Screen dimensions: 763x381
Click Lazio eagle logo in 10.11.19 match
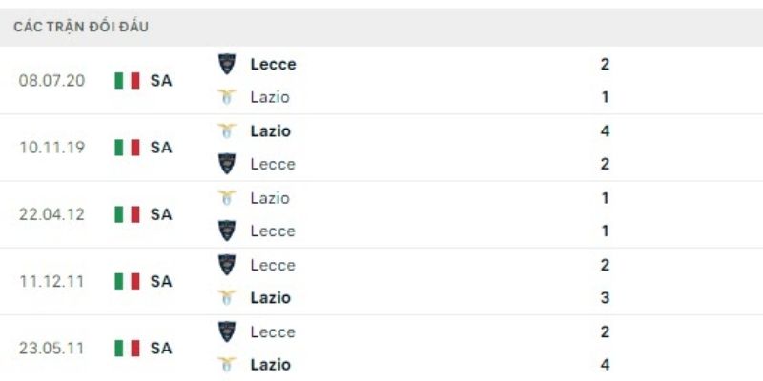tap(227, 131)
